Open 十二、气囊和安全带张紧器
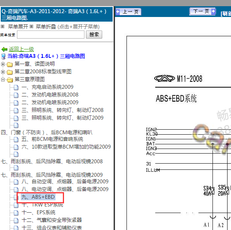231x230 pixels. [52, 220]
